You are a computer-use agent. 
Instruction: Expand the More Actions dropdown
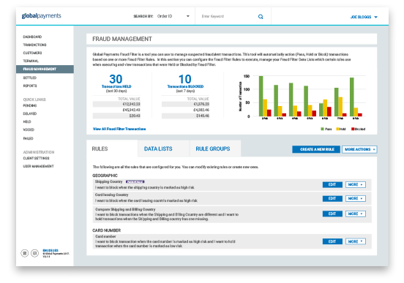click(359, 149)
